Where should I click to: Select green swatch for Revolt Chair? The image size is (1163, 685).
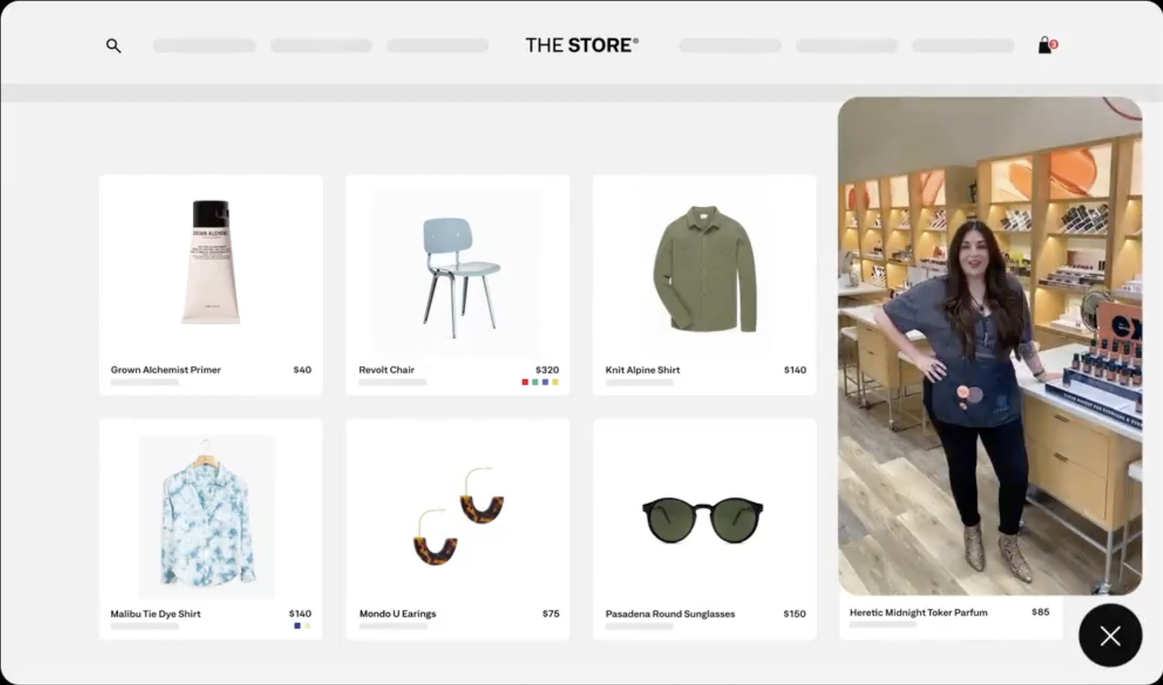(x=535, y=382)
